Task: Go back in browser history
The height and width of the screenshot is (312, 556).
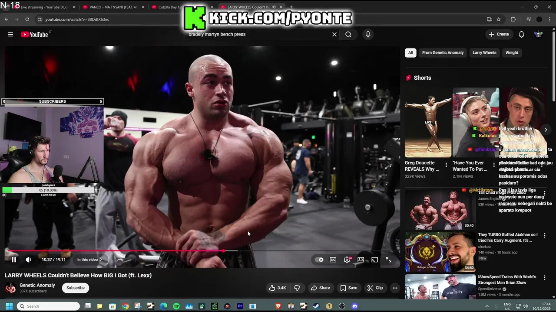Action: (x=6, y=19)
